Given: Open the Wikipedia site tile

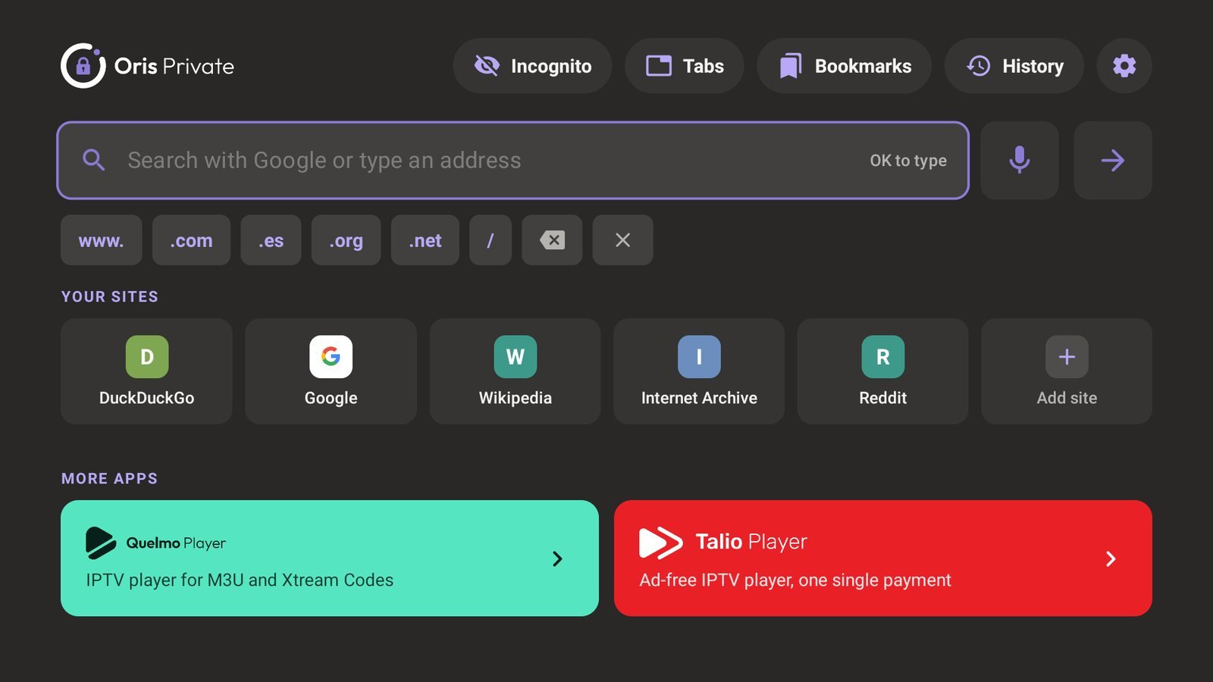Looking at the screenshot, I should point(515,371).
